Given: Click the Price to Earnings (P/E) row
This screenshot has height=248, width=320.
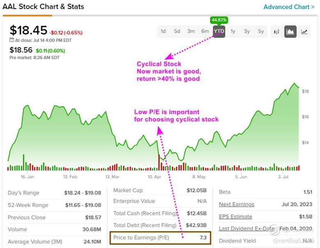Looking at the screenshot, I should point(161,237).
